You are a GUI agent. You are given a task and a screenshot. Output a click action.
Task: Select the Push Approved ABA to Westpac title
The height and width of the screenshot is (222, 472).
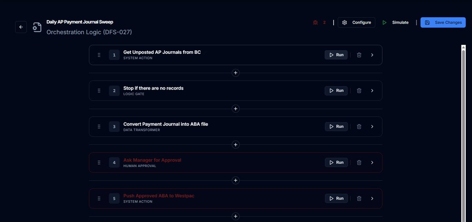[x=159, y=196]
